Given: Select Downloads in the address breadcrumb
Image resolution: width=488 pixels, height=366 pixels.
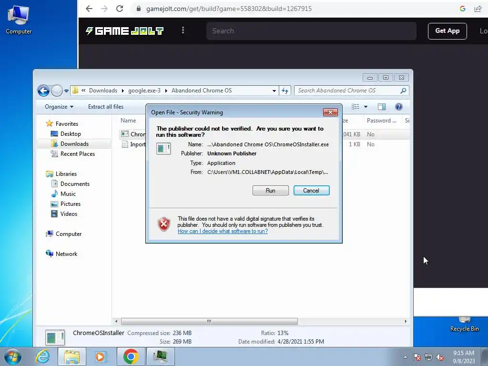Looking at the screenshot, I should (103, 91).
